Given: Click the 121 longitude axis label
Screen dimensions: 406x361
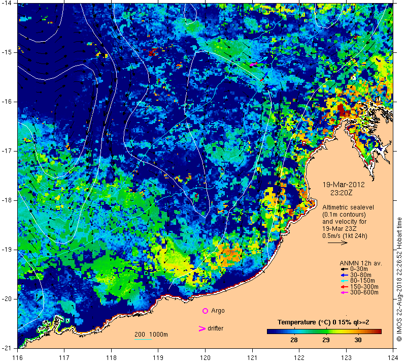Looking at the screenshot, I should point(252,357).
